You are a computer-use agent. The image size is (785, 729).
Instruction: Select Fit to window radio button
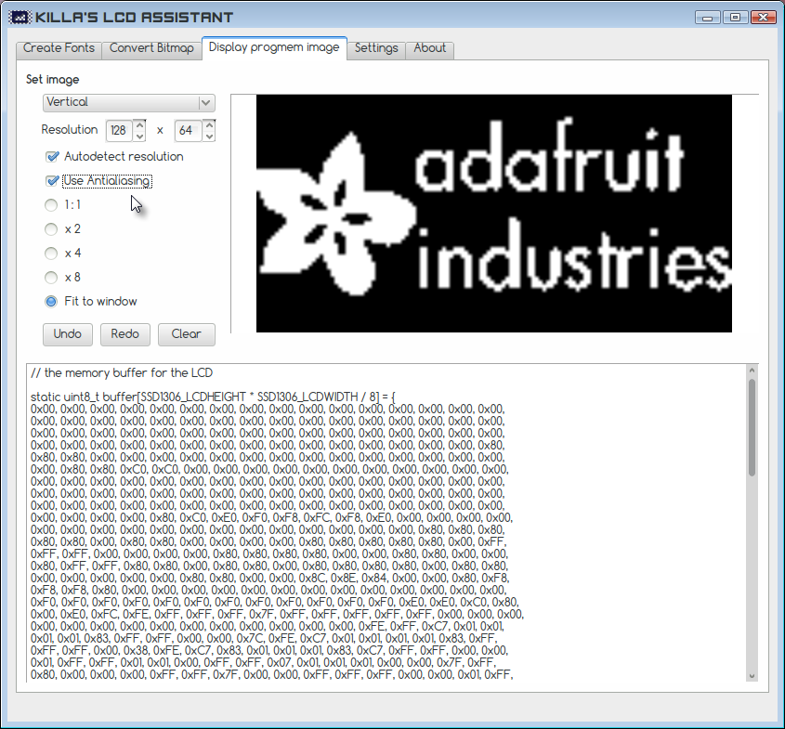[51, 301]
